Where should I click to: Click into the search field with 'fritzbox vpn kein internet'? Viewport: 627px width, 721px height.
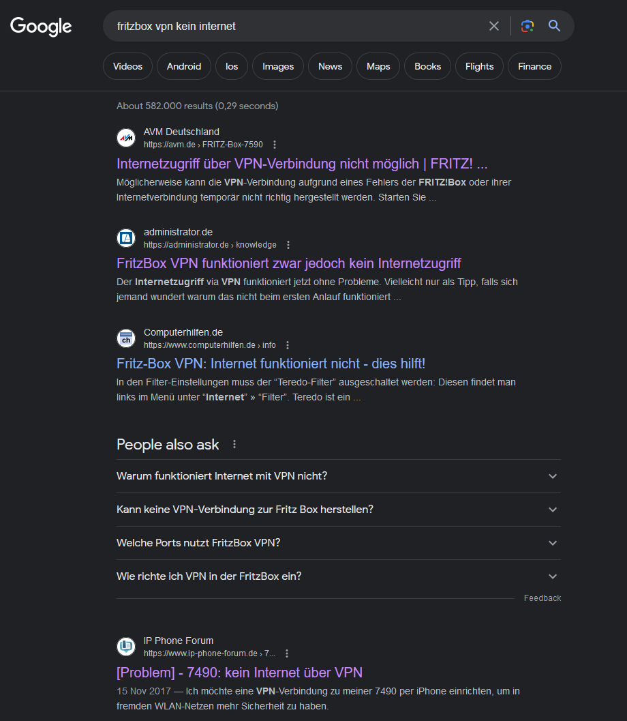[294, 26]
